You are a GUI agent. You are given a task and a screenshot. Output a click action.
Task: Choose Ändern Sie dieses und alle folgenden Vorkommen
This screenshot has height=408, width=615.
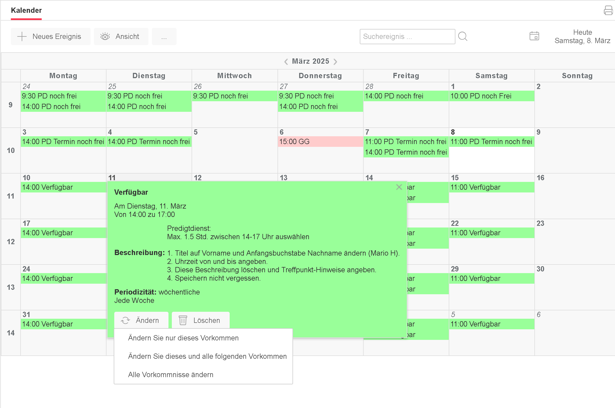(207, 356)
